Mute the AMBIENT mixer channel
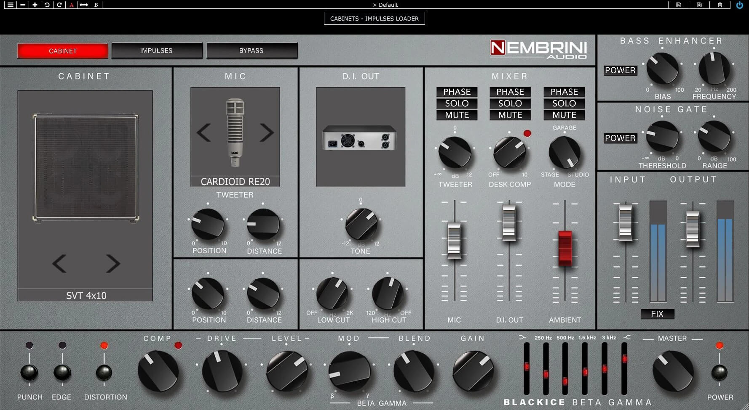The height and width of the screenshot is (410, 749). click(x=564, y=115)
